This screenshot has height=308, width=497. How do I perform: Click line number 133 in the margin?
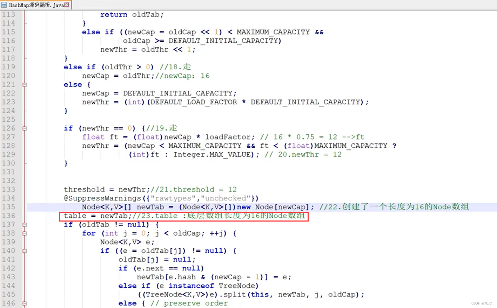click(x=9, y=189)
